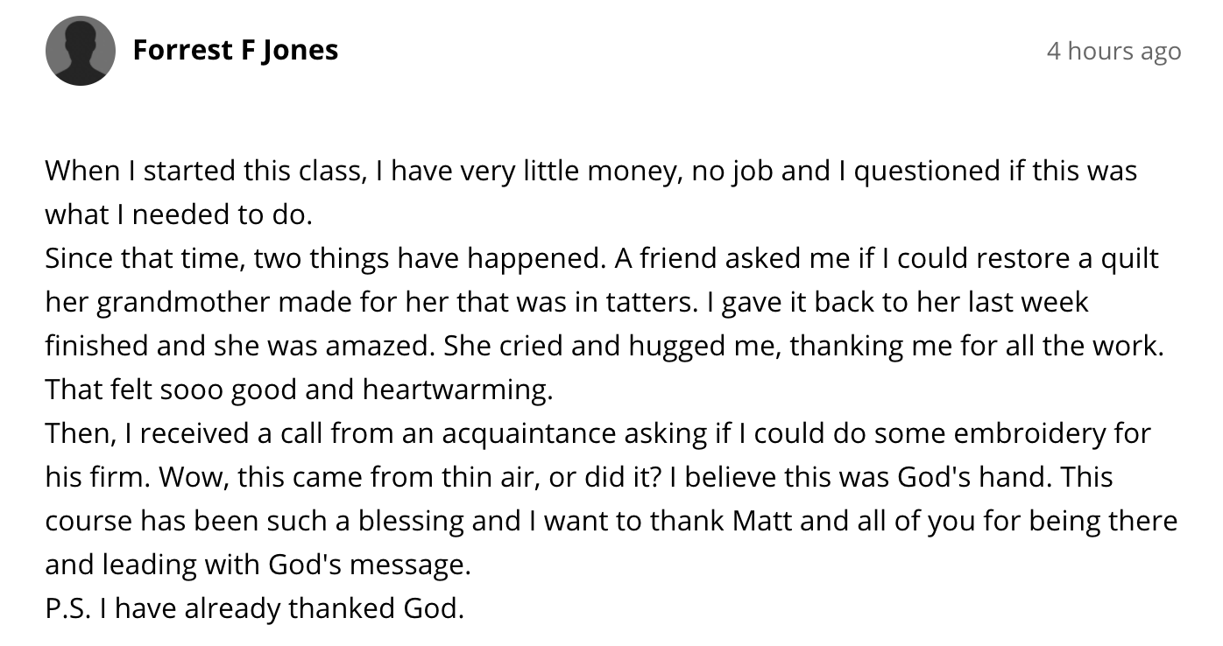The image size is (1223, 646).
Task: Click Forrest F Jones's profile avatar
Action: tap(81, 51)
